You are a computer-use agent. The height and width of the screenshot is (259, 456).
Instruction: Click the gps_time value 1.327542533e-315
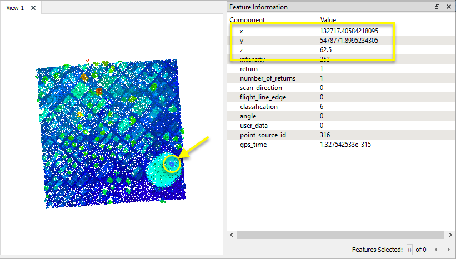pyautogui.click(x=345, y=145)
